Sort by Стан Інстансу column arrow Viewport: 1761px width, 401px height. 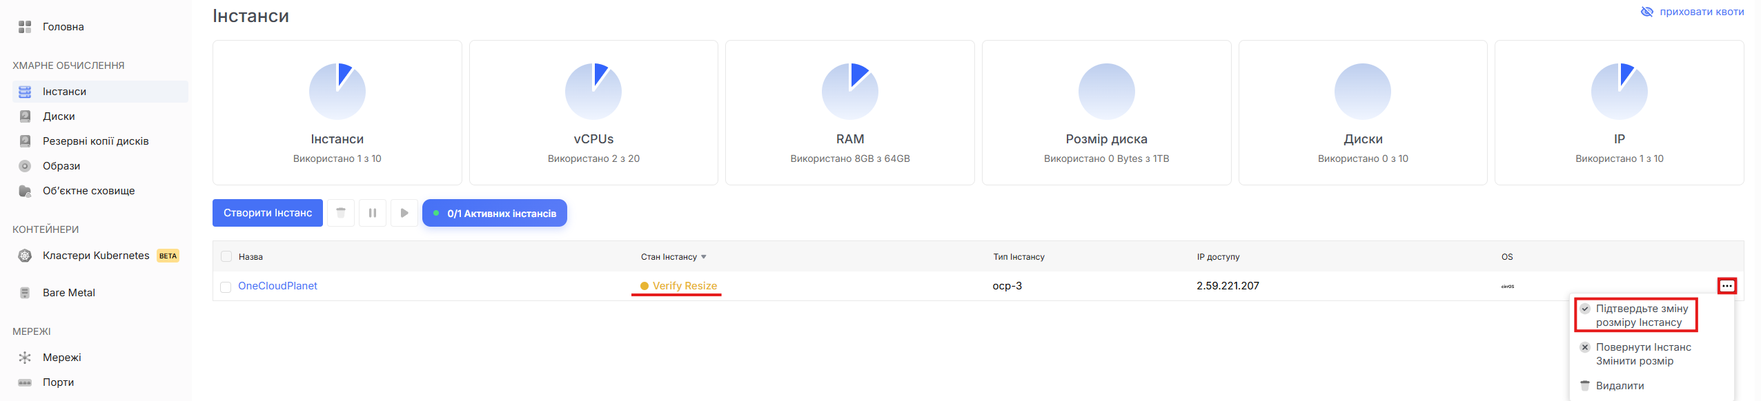point(704,257)
